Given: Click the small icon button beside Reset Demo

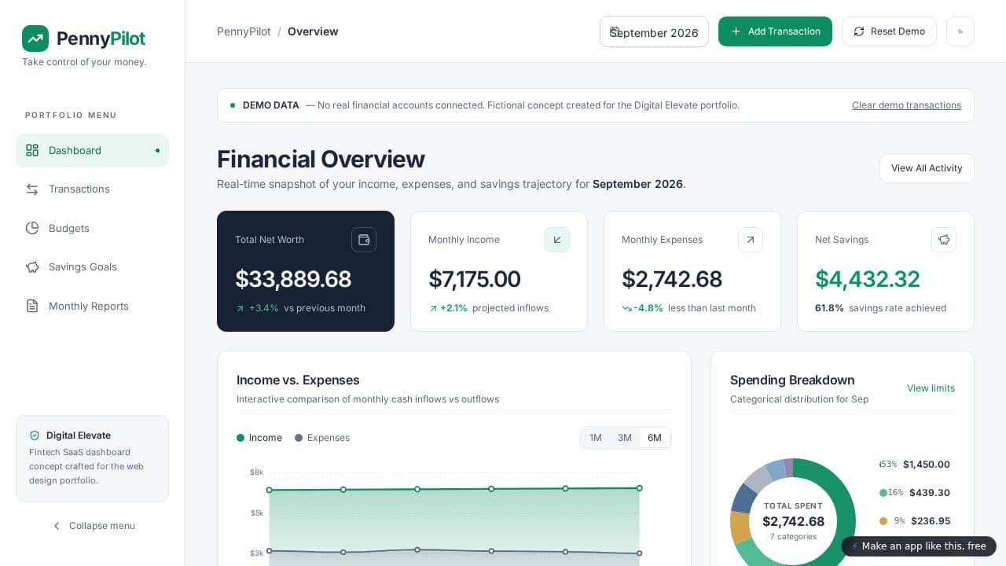Looking at the screenshot, I should click(x=960, y=31).
